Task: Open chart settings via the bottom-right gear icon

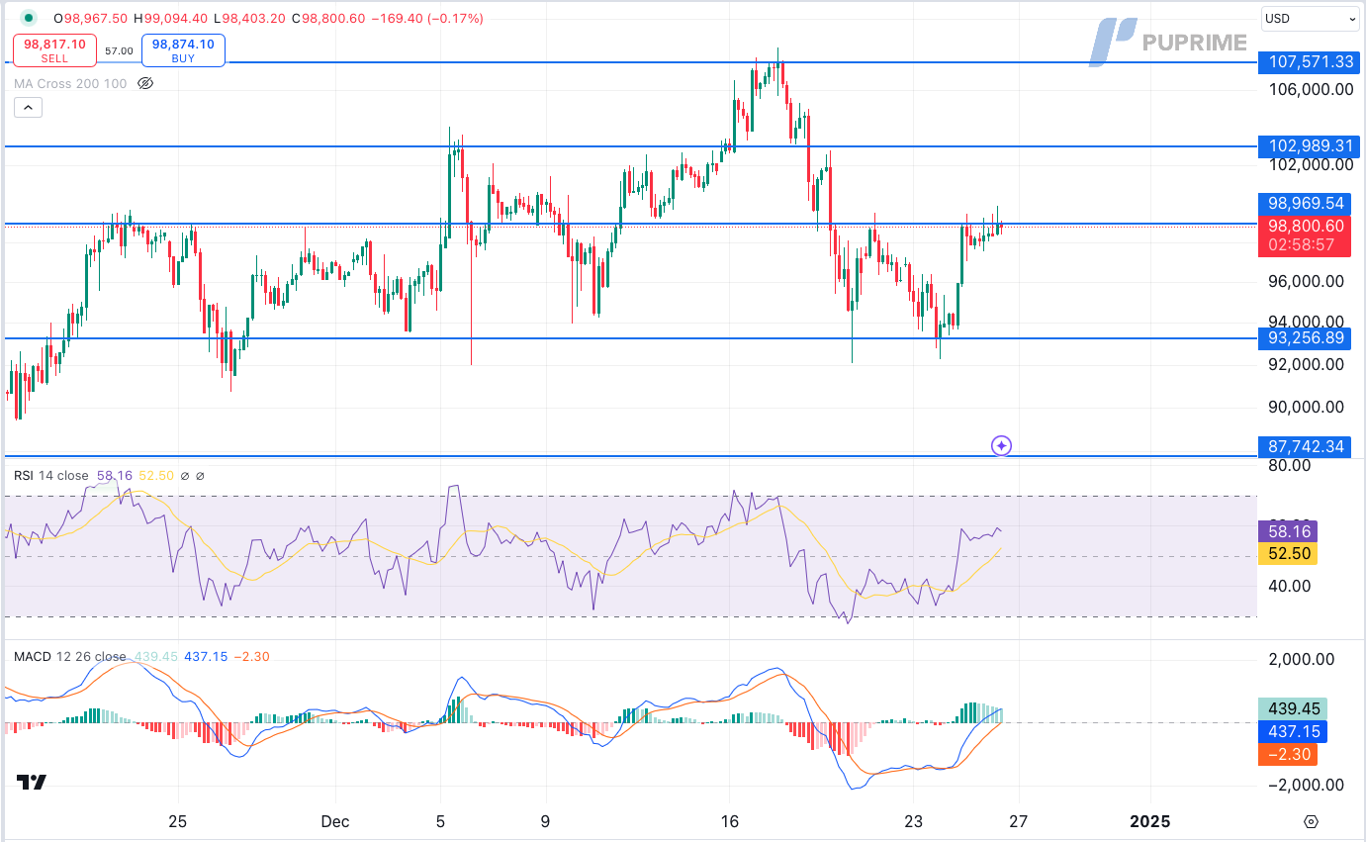Action: [1311, 821]
